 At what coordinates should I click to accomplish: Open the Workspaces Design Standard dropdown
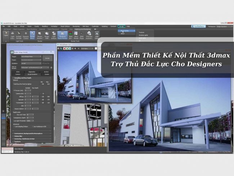coord(224,26)
